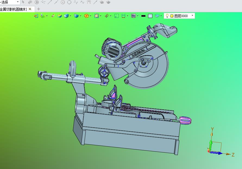Click the circle center snap icon
Image resolution: width=242 pixels, height=169 pixels.
click(x=62, y=2)
